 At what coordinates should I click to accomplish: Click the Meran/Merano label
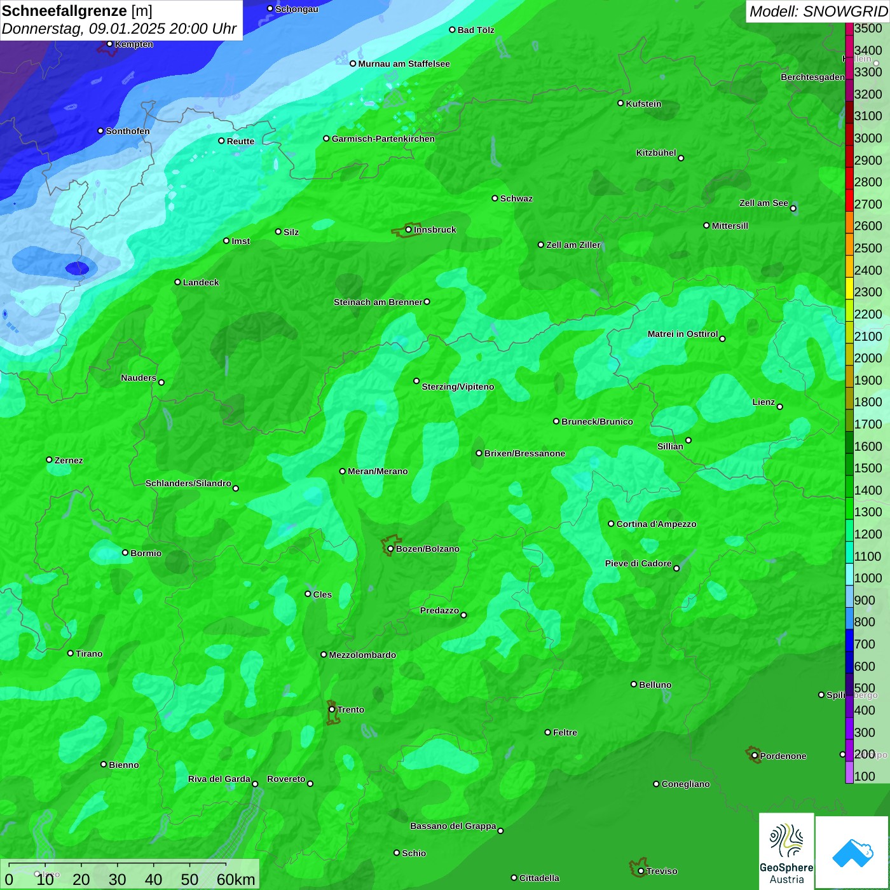(378, 471)
